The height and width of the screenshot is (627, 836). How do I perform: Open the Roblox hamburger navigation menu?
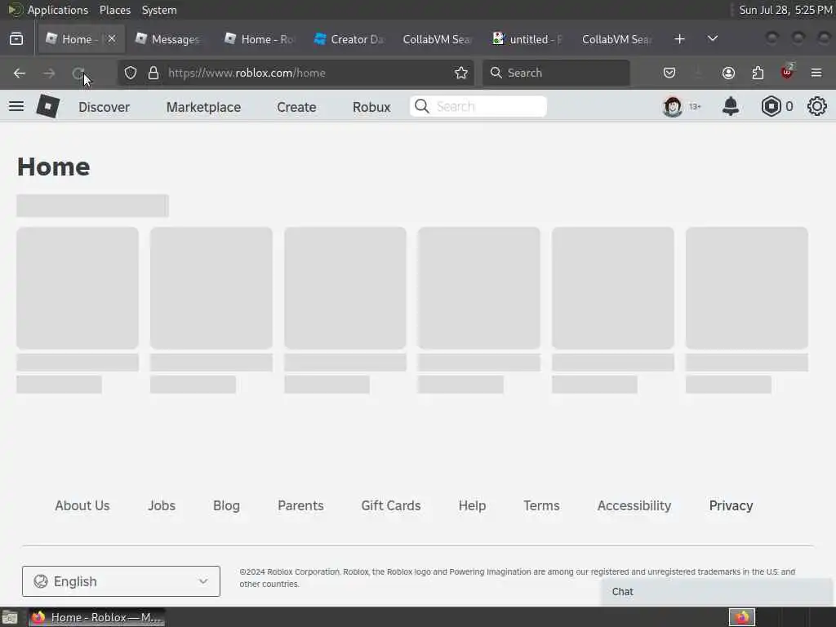coord(16,106)
